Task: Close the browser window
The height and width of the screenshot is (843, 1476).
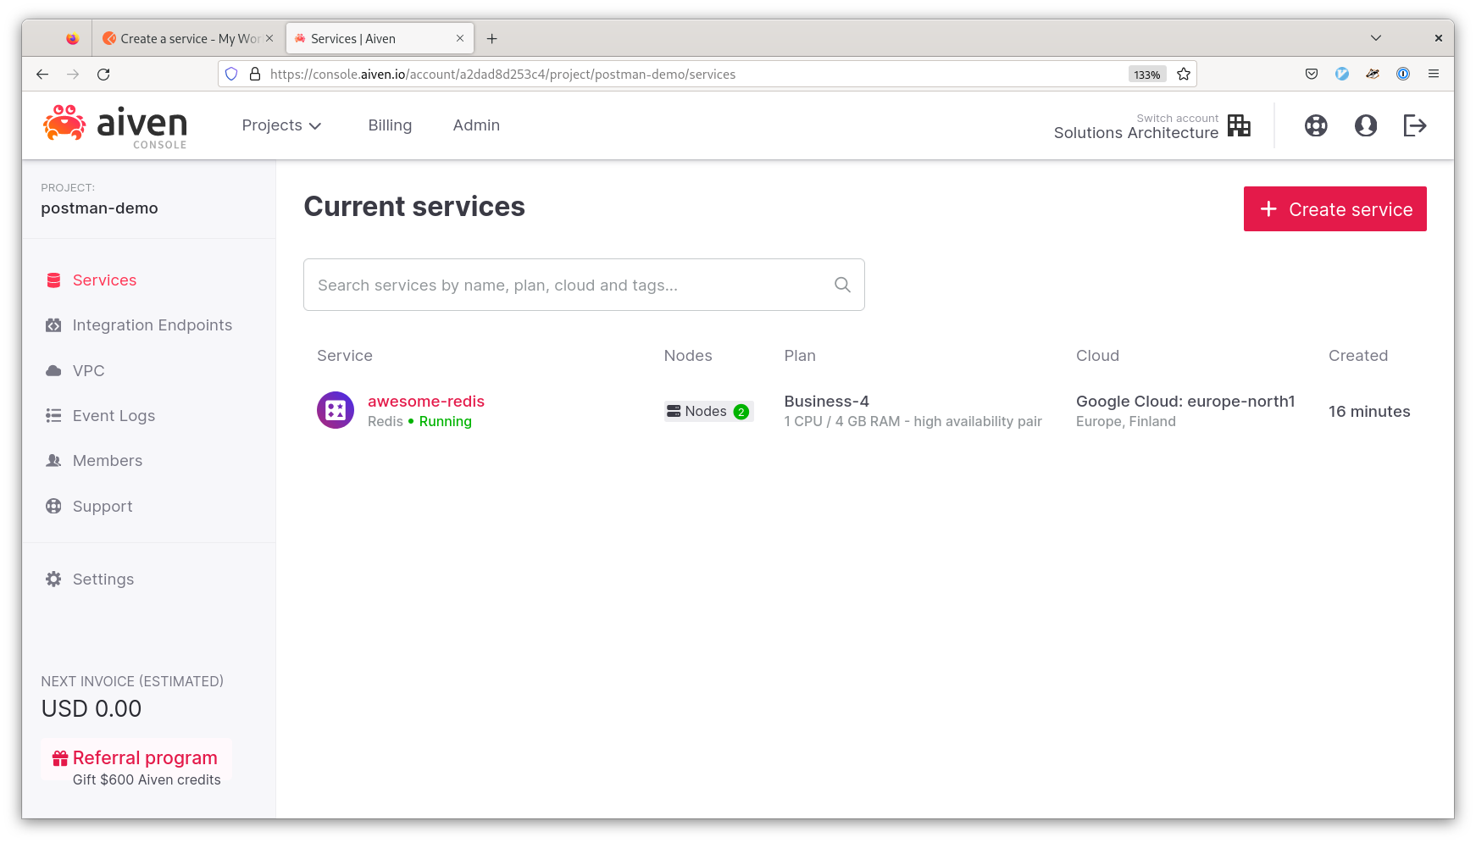Action: pos(1439,38)
